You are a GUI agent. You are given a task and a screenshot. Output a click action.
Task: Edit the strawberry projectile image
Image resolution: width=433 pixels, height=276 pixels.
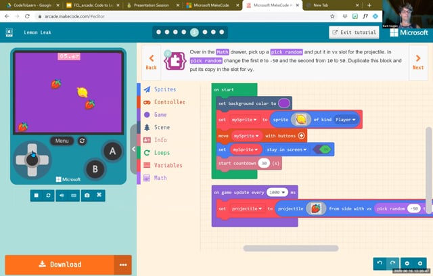(x=316, y=208)
